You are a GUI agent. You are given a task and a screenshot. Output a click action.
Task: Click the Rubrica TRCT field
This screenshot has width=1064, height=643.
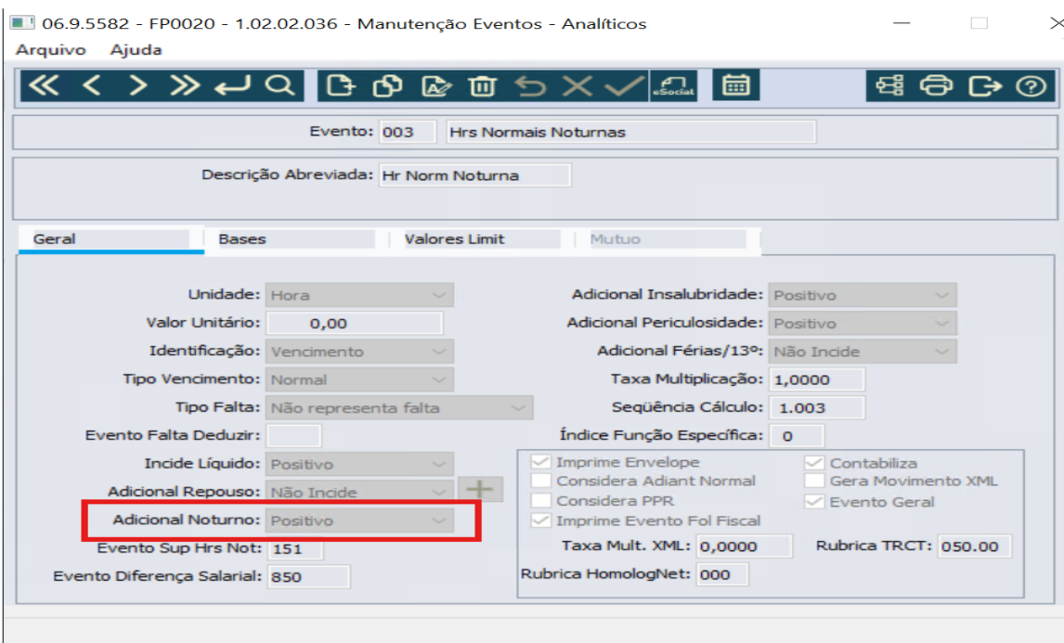pyautogui.click(x=975, y=546)
